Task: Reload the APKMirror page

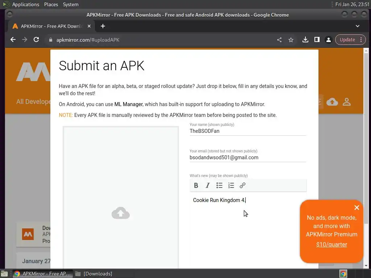Action: coord(36,40)
